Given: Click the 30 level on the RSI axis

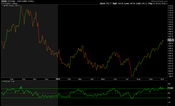Looking at the screenshot, I should pos(169,98).
